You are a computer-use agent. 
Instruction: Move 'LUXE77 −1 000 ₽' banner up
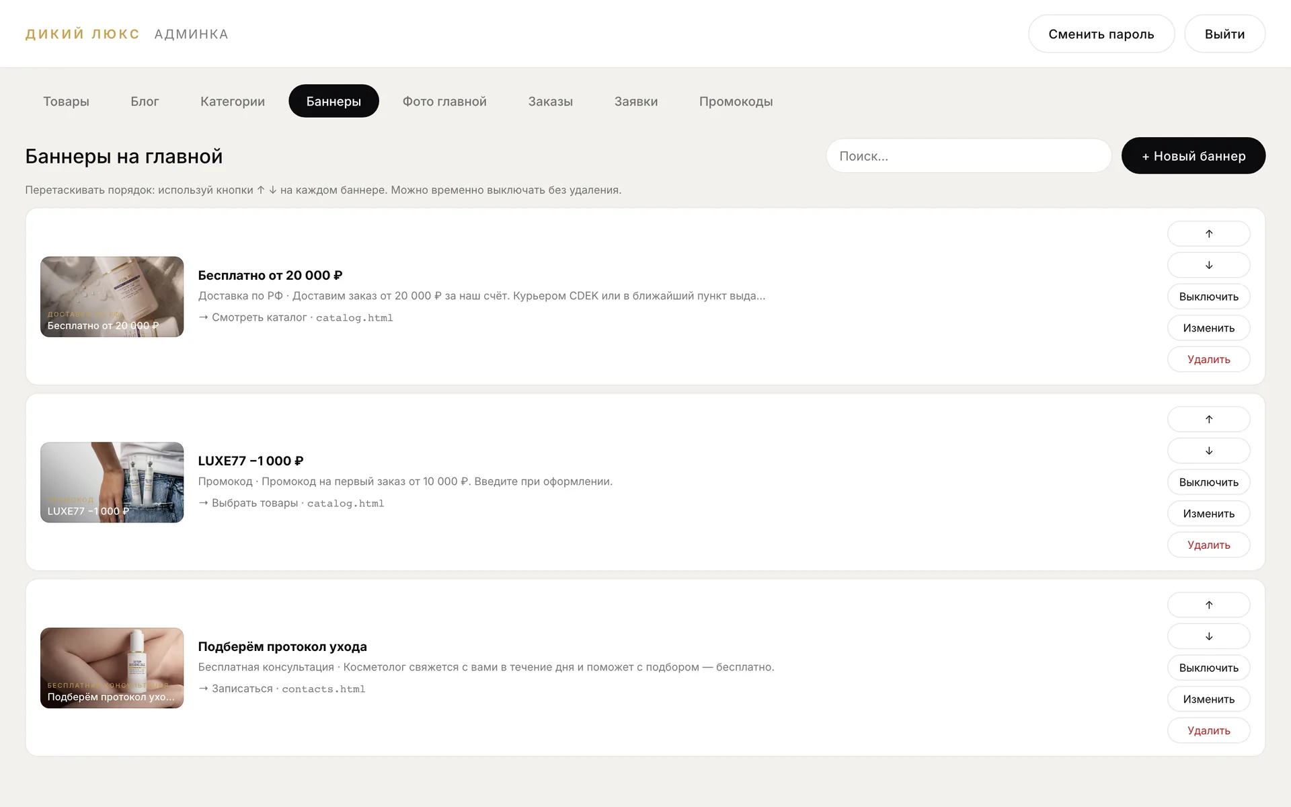coord(1208,420)
